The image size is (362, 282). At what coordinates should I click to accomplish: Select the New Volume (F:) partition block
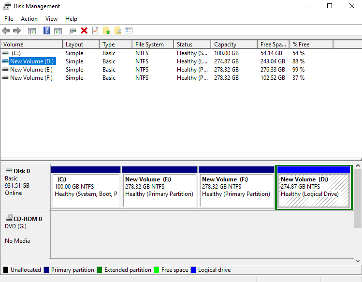point(236,187)
